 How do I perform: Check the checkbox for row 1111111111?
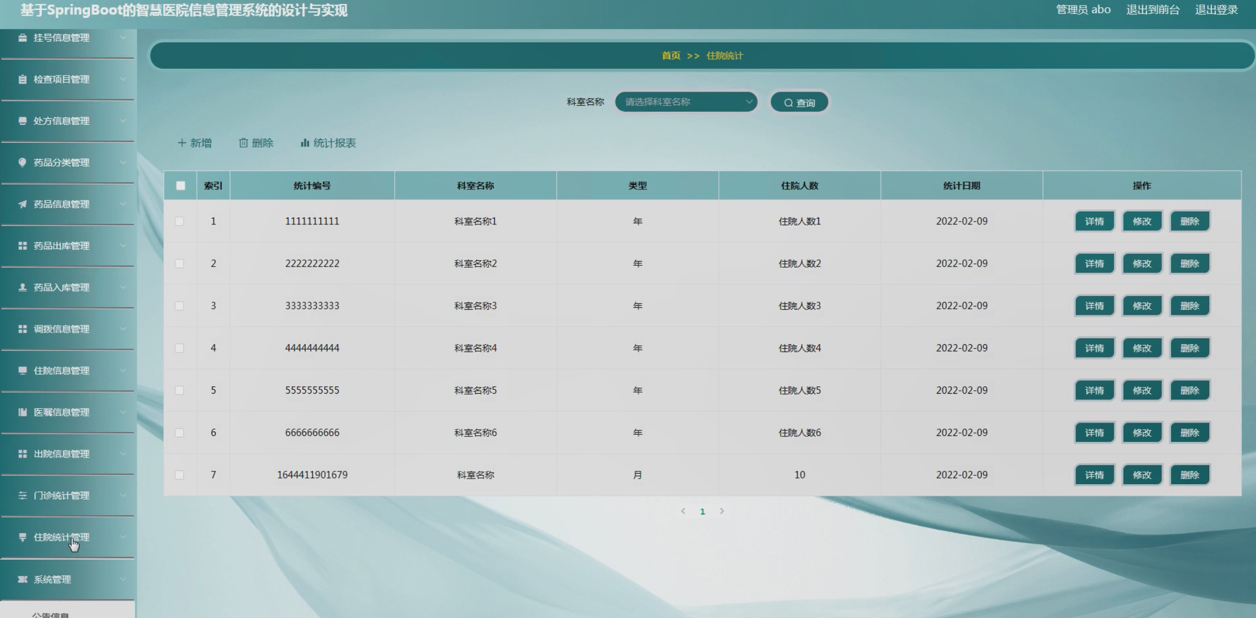coord(180,221)
